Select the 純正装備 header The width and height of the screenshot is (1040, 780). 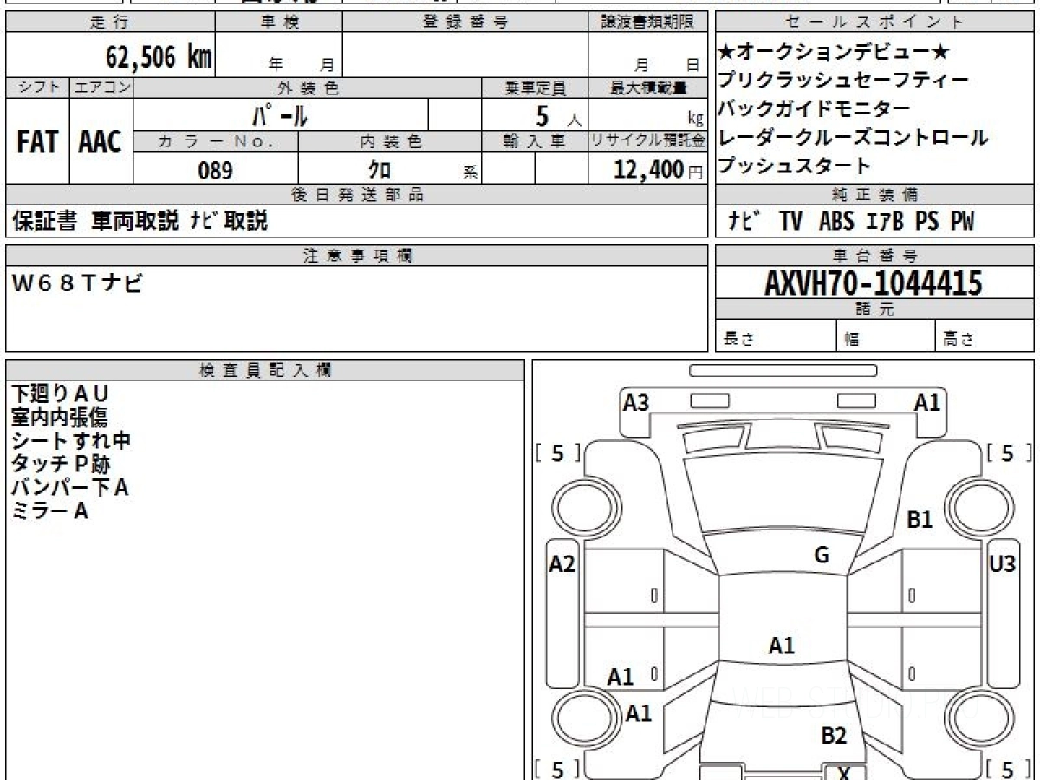pyautogui.click(x=875, y=195)
